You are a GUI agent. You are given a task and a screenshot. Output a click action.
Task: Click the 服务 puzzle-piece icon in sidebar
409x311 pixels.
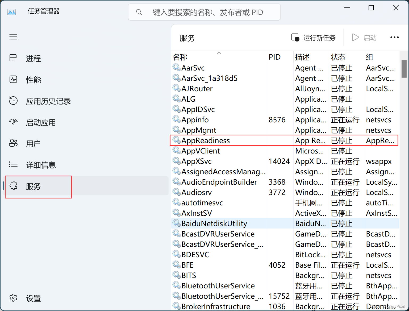14,186
